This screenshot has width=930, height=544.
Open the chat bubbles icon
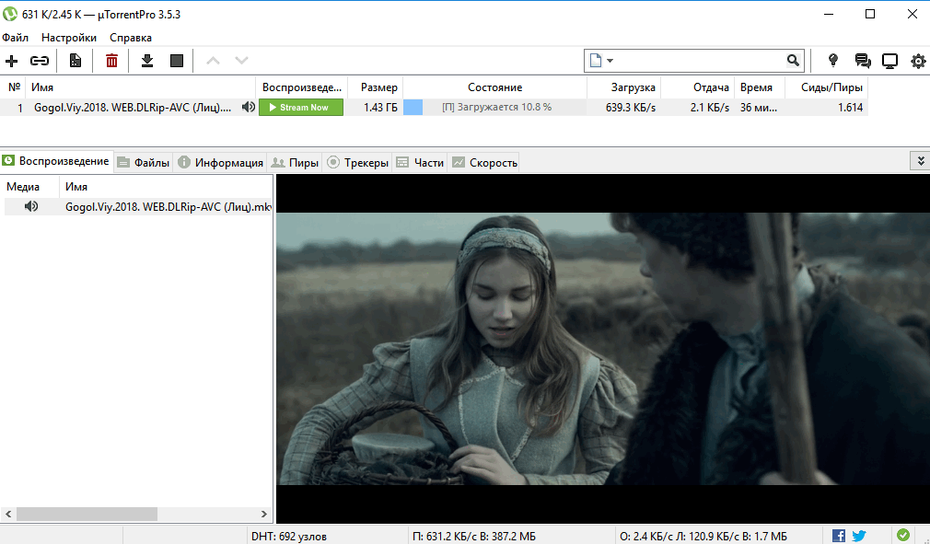click(863, 61)
